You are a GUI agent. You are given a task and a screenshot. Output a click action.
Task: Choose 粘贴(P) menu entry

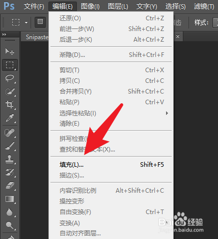[x=112, y=102]
